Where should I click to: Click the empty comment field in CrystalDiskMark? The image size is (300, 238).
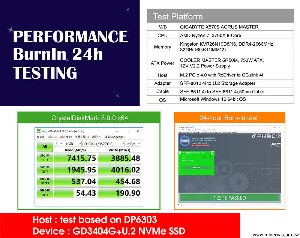[x=89, y=202]
